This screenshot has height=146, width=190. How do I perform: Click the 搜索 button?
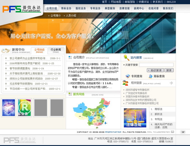pos(169,70)
